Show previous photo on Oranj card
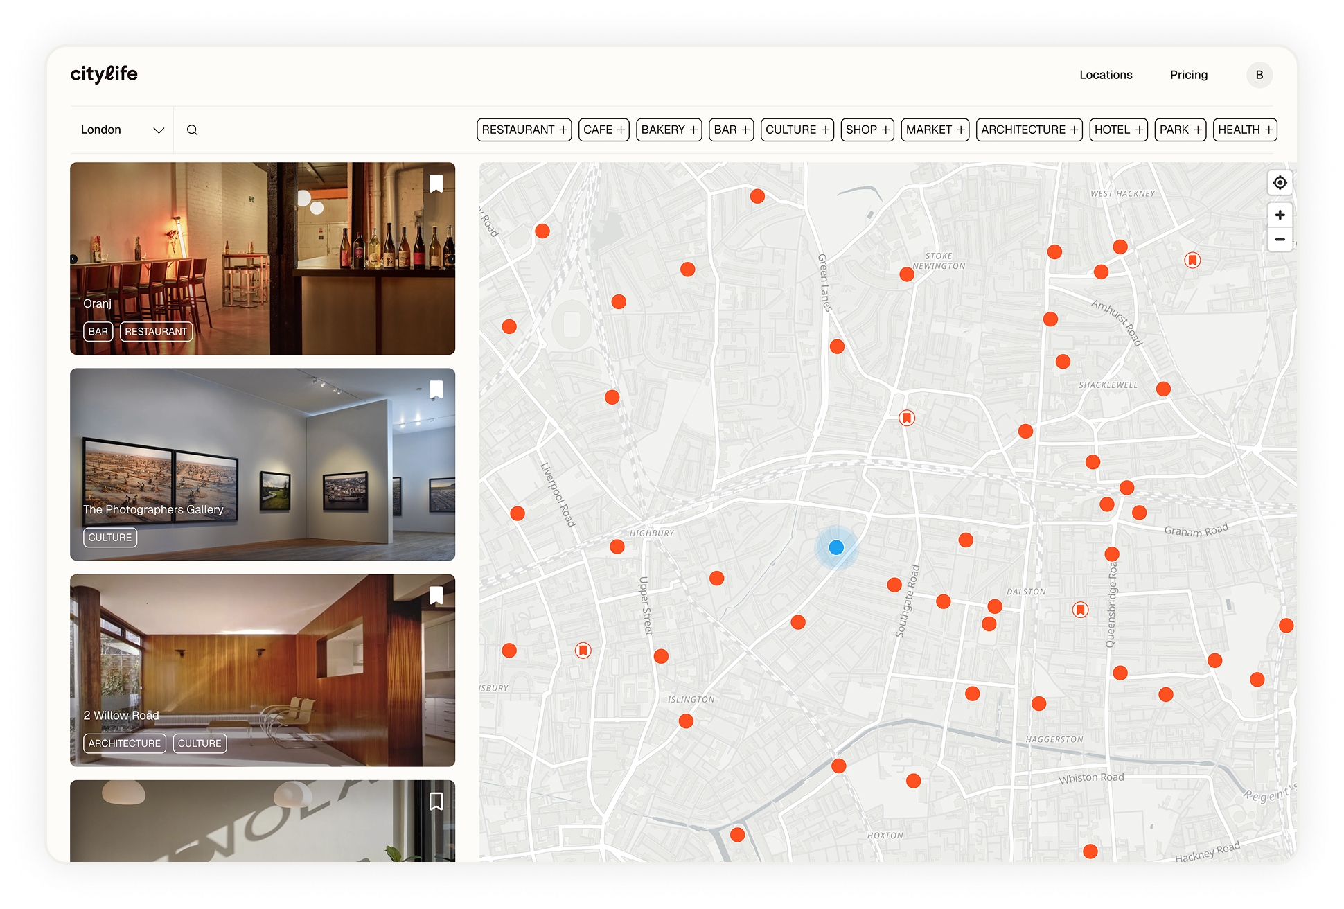The image size is (1344, 909). coord(73,259)
